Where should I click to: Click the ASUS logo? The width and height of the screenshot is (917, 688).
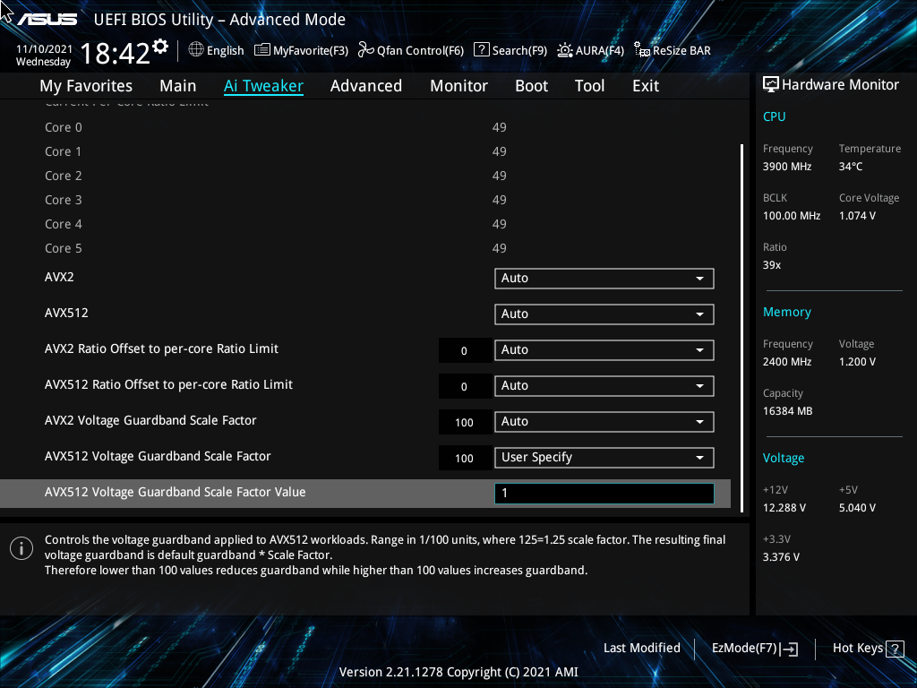point(47,20)
